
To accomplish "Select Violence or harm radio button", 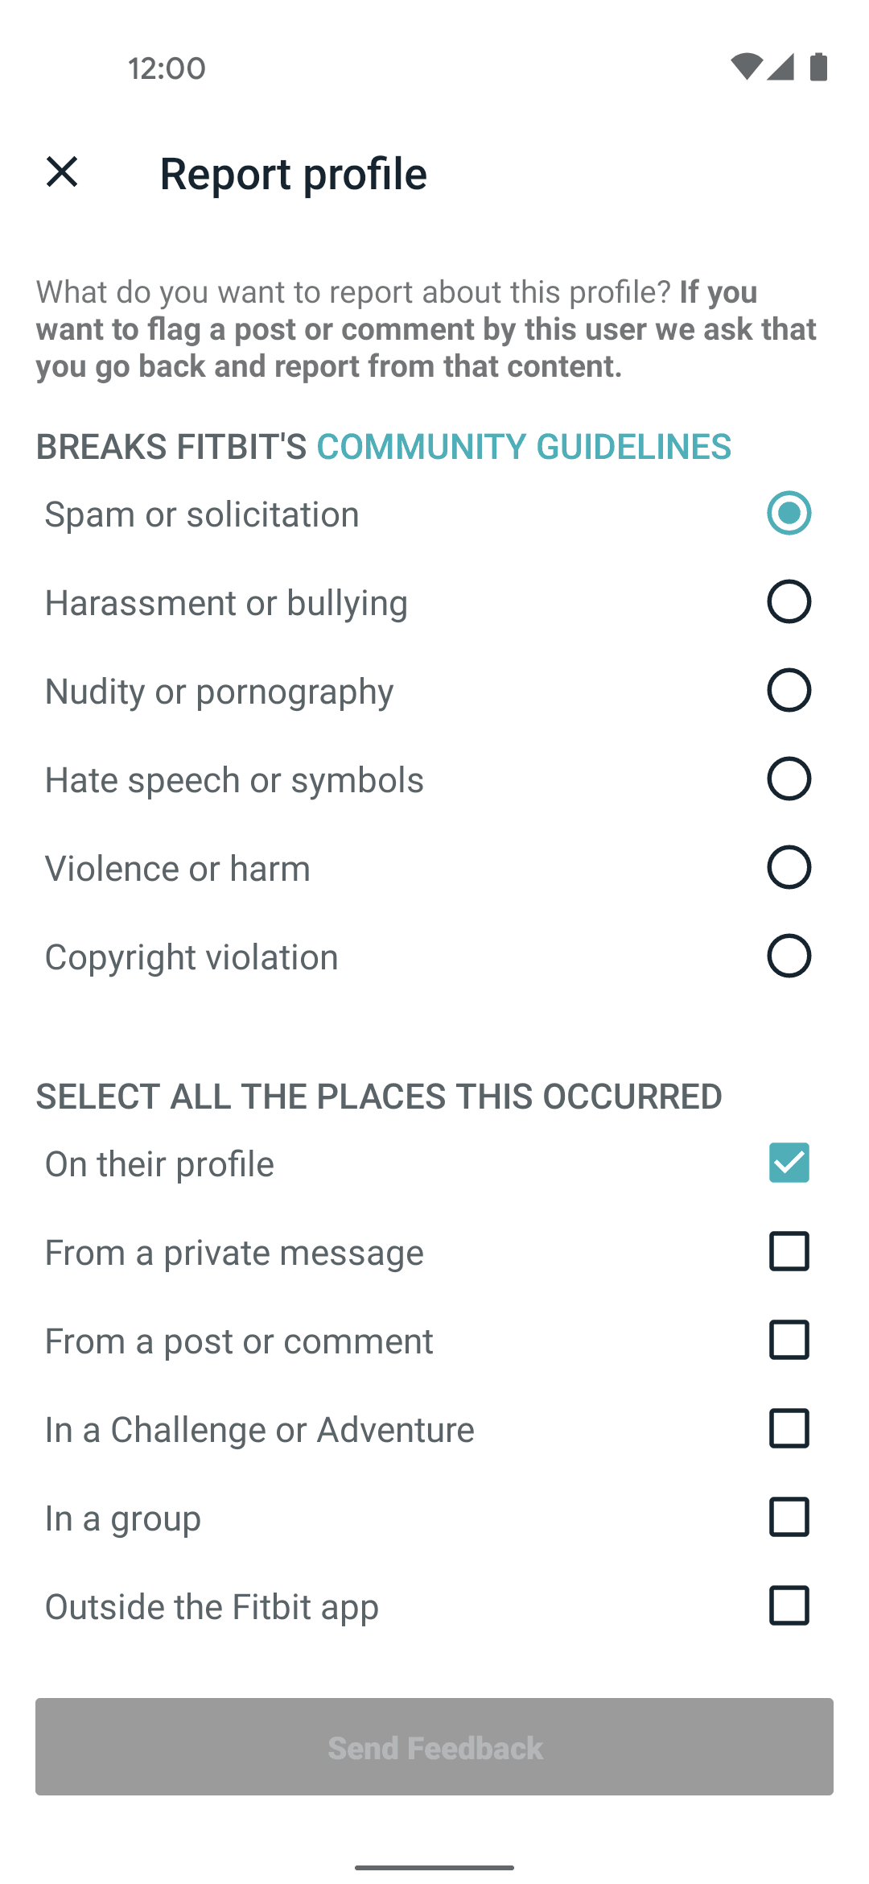I will [789, 867].
